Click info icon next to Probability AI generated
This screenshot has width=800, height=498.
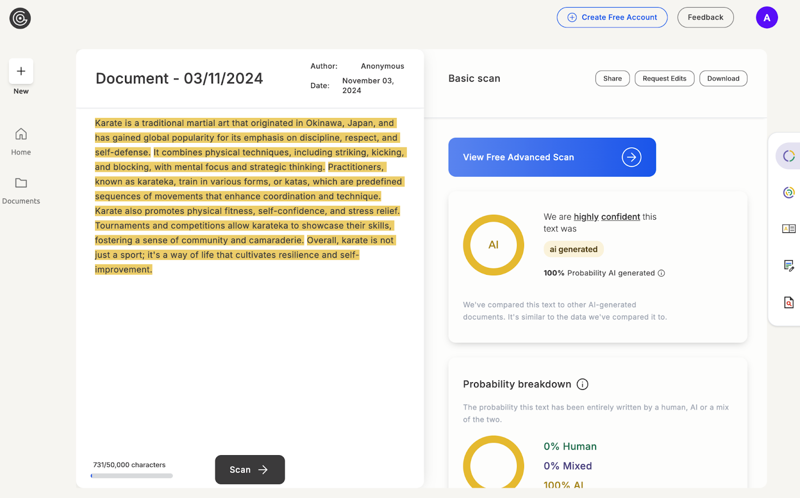coord(661,273)
